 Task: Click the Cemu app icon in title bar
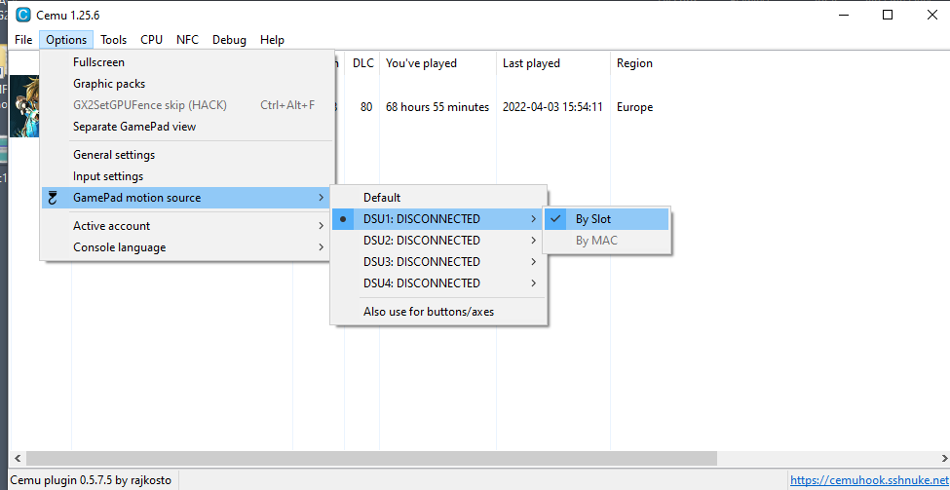23,15
